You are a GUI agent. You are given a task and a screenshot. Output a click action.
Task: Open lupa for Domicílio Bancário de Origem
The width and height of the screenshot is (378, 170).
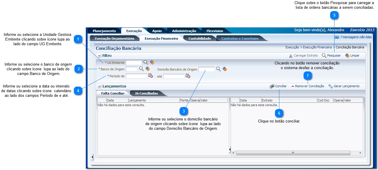pyautogui.click(x=218, y=69)
